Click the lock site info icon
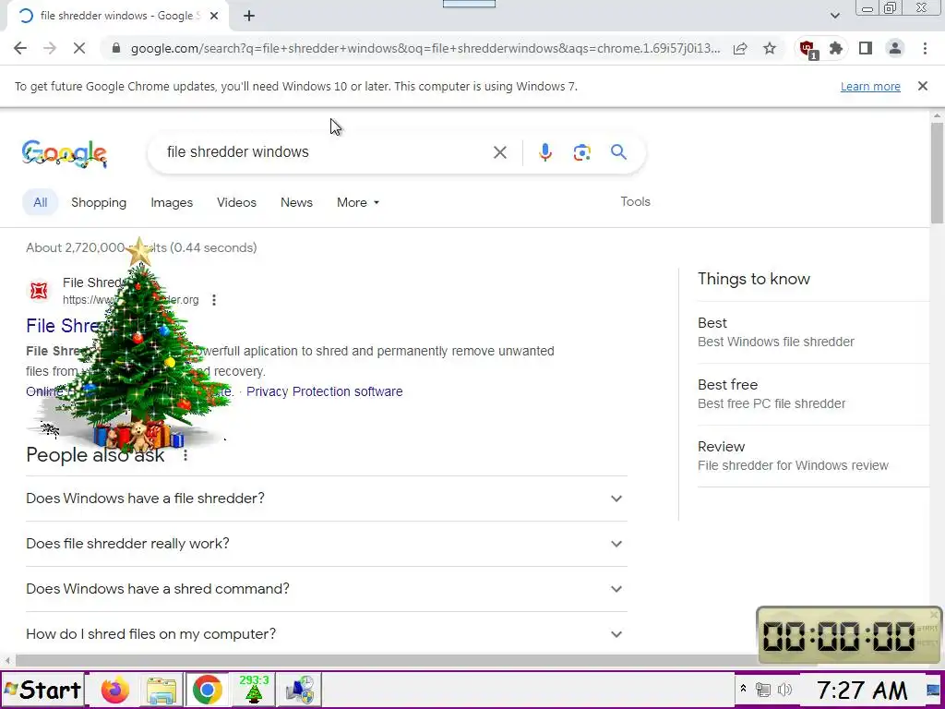The height and width of the screenshot is (709, 945). click(x=116, y=48)
